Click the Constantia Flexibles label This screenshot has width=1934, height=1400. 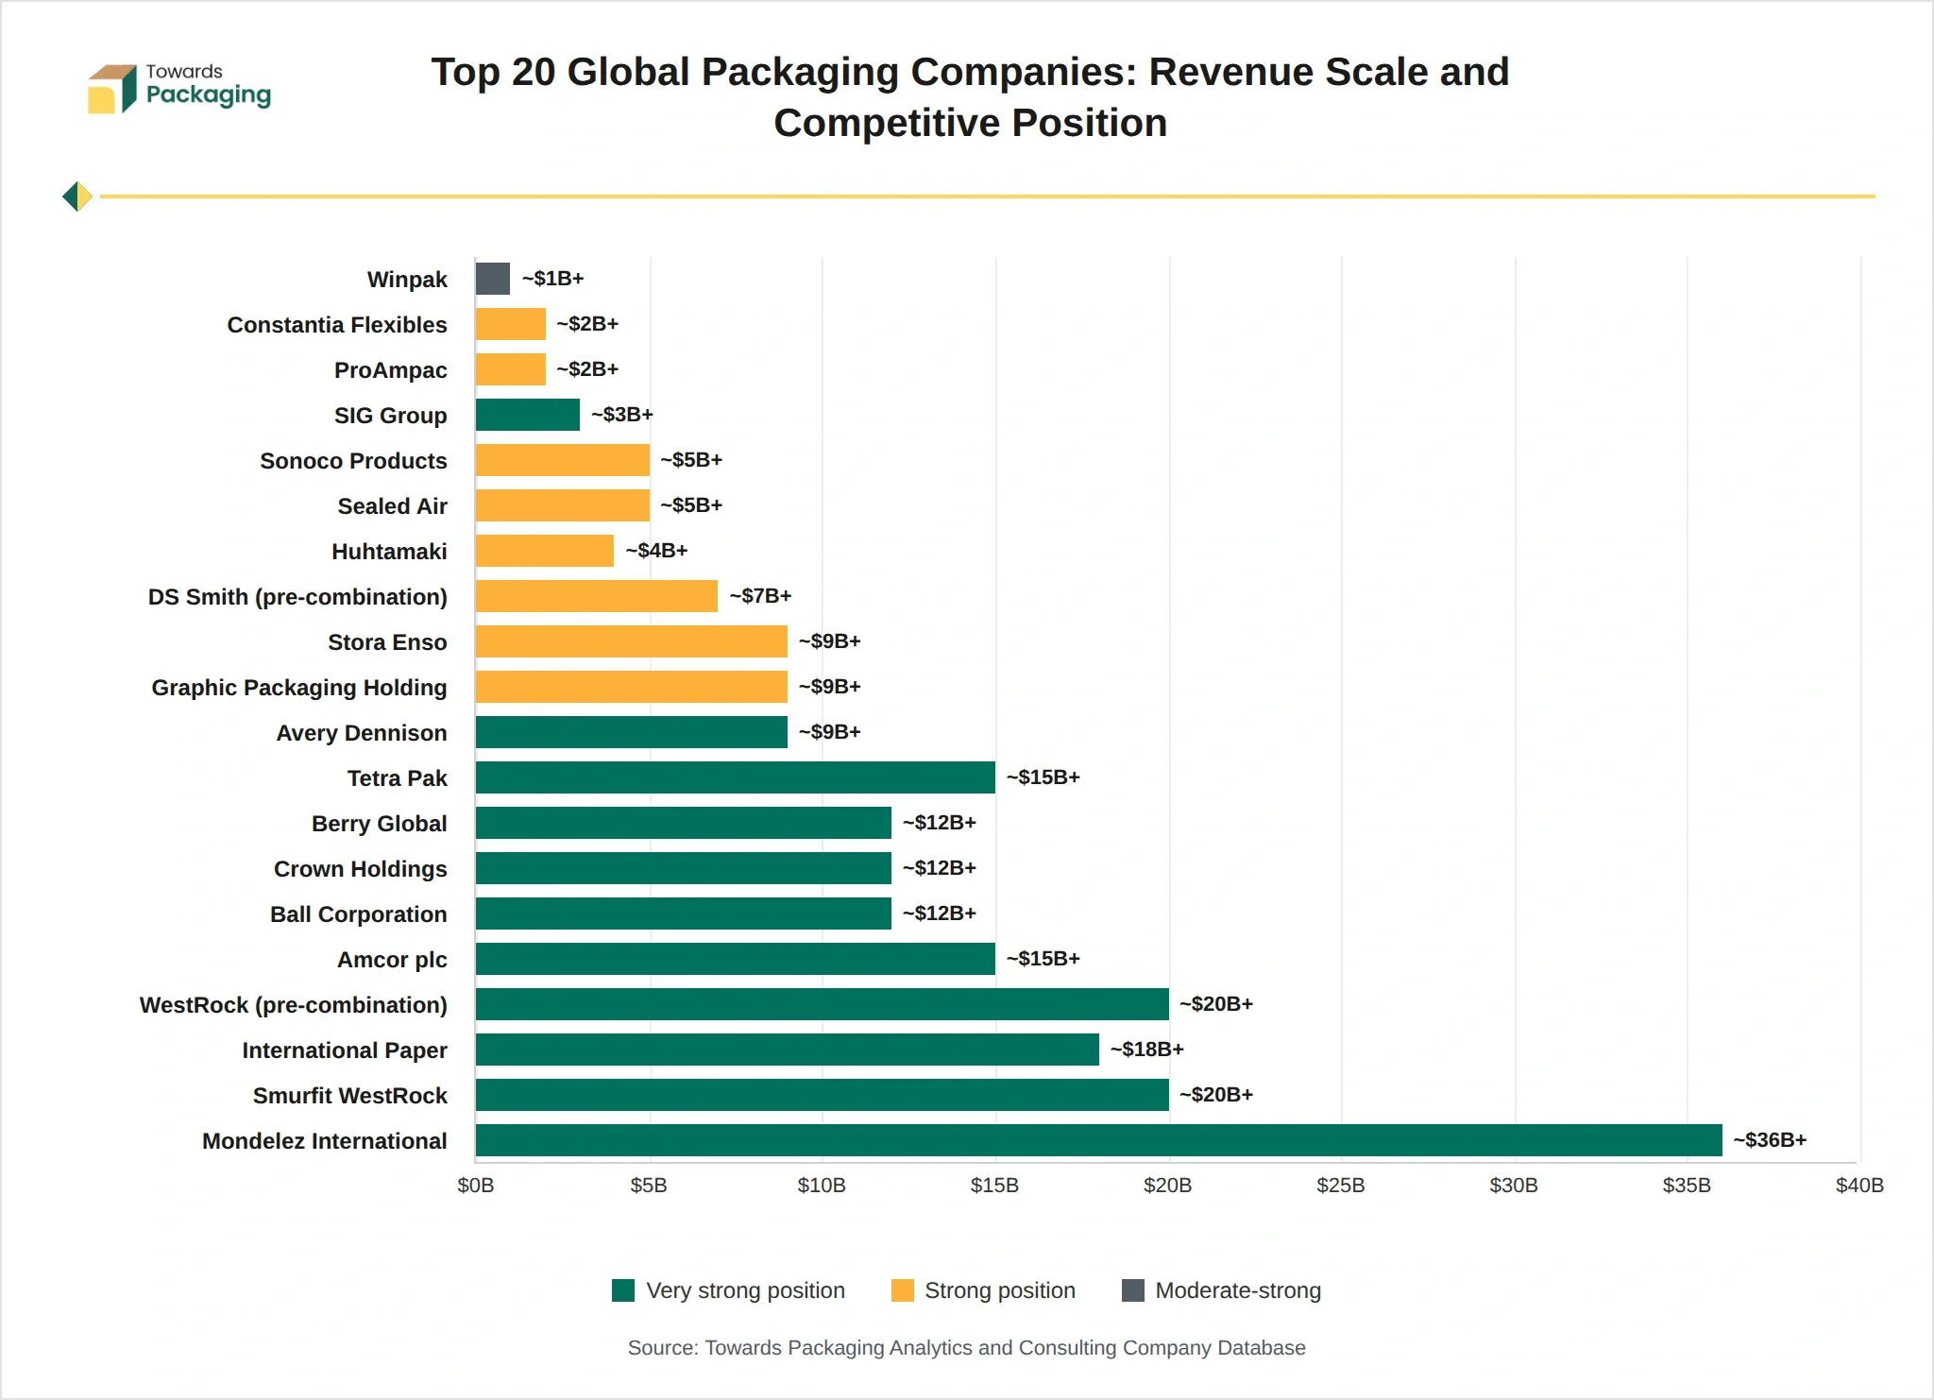click(337, 325)
